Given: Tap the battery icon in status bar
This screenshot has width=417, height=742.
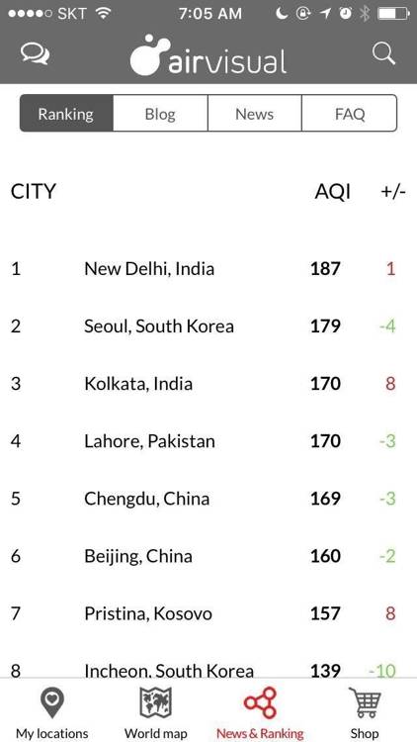Looking at the screenshot, I should 394,14.
